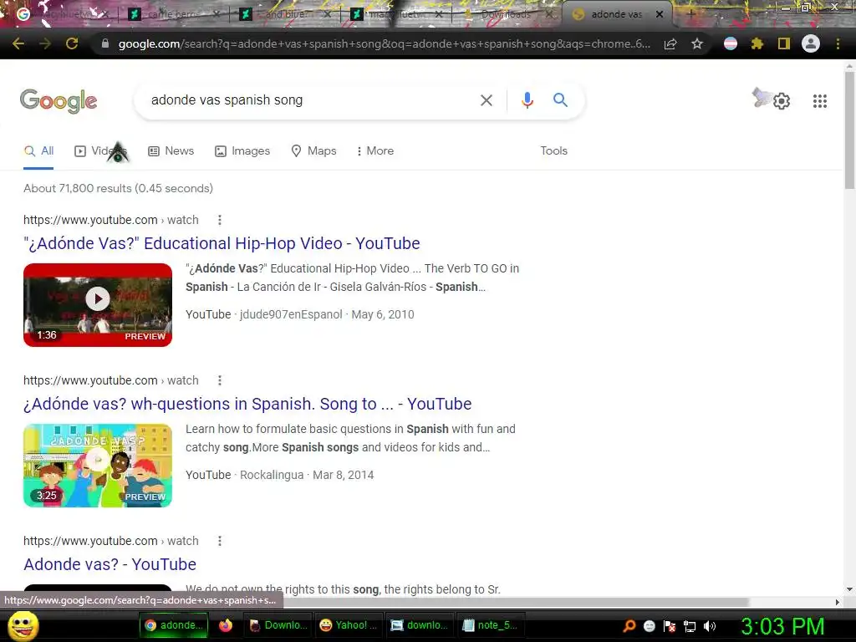The height and width of the screenshot is (642, 856).
Task: Switch to the News results tab
Action: coord(171,150)
